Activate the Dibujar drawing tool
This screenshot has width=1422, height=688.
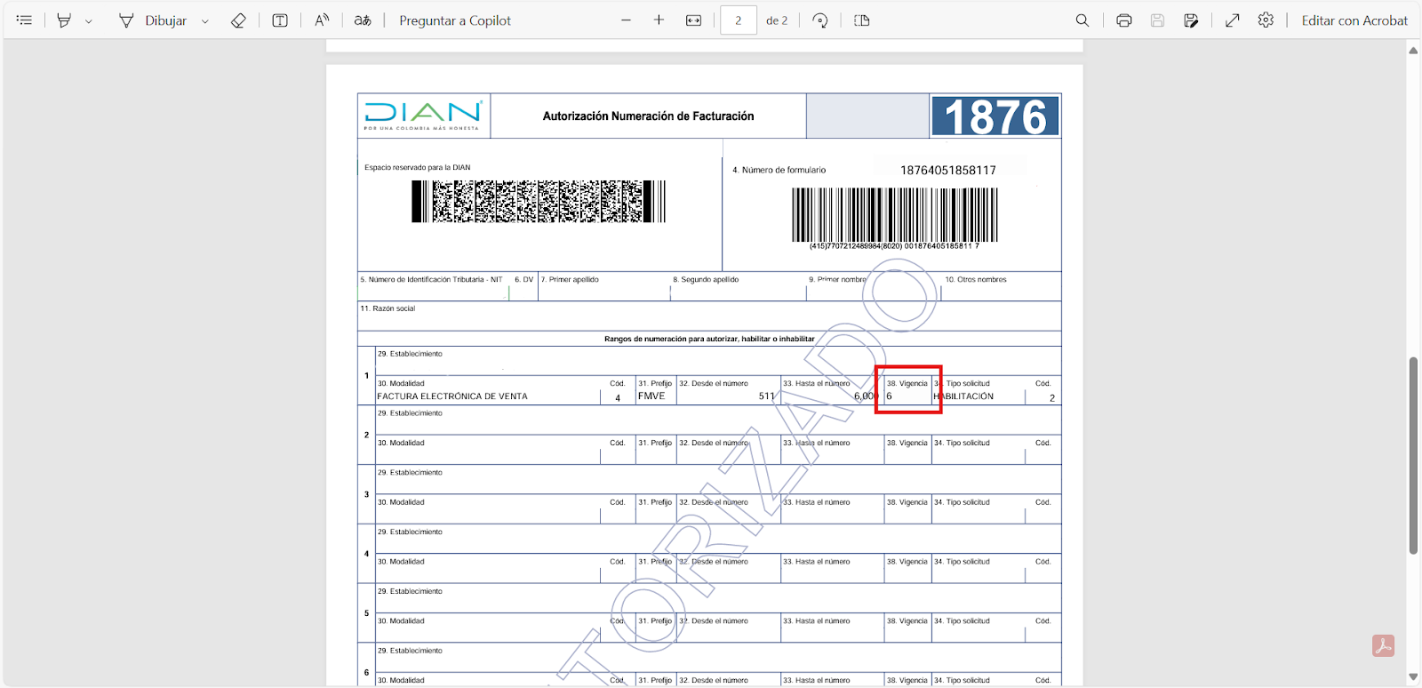(x=153, y=20)
